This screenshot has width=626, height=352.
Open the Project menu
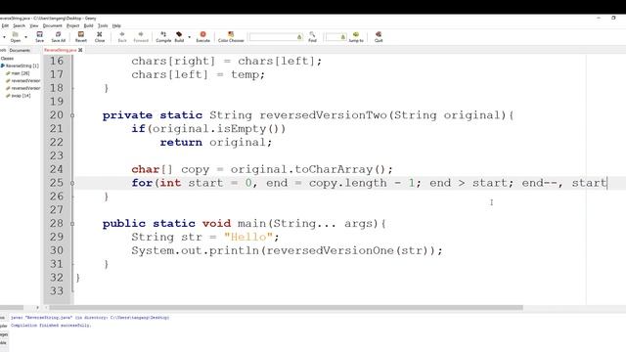(x=72, y=25)
